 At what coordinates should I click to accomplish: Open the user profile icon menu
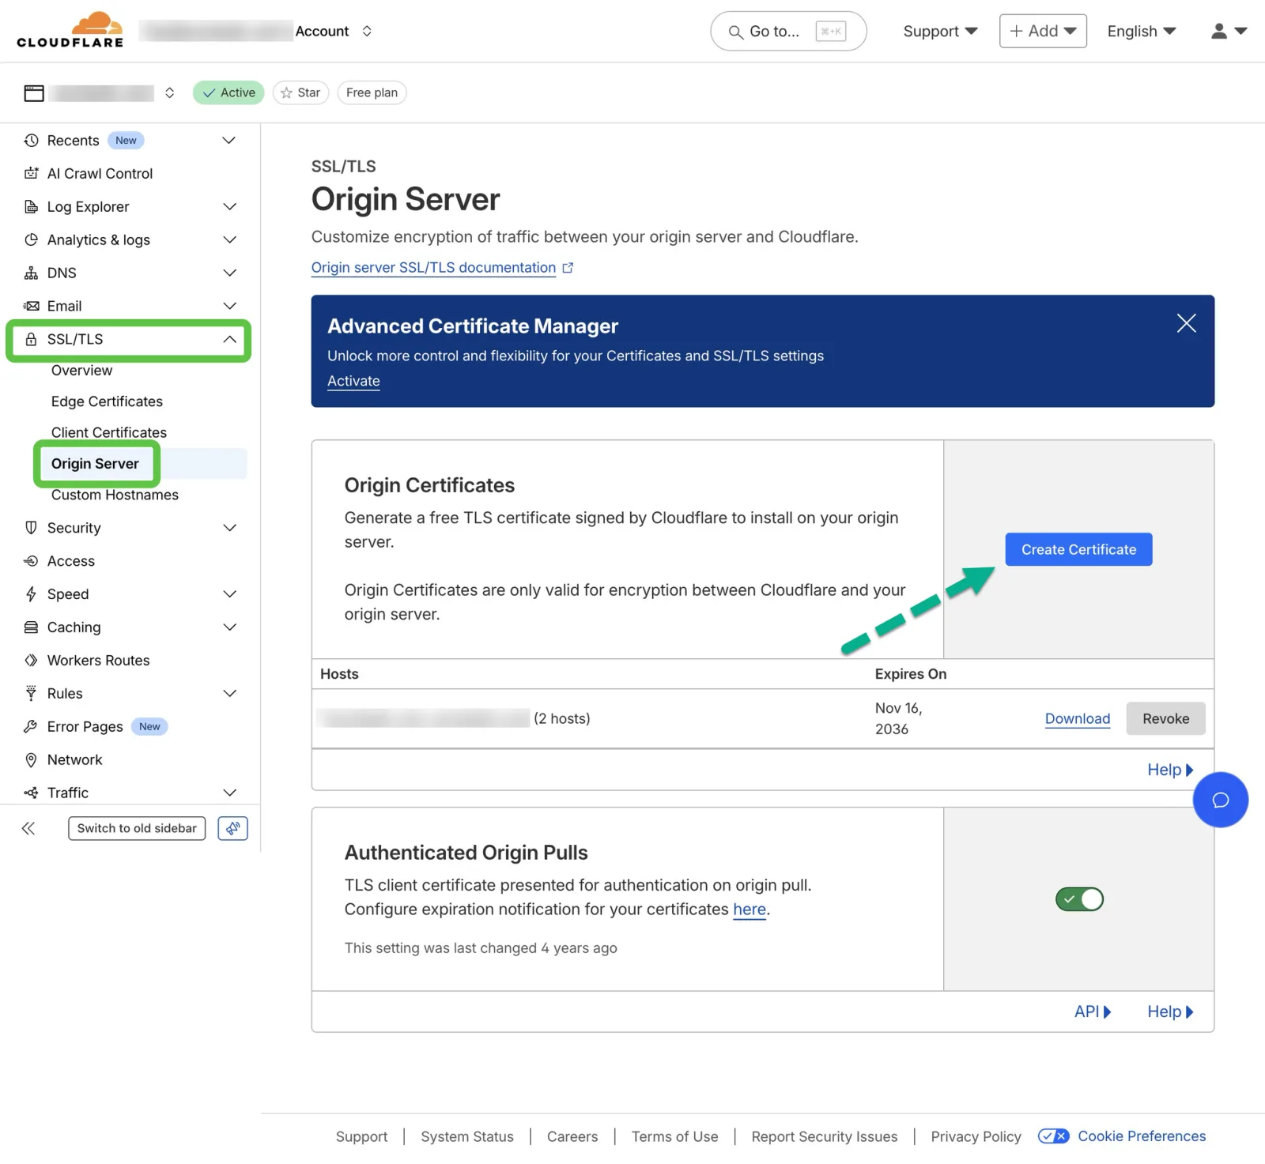1229,31
